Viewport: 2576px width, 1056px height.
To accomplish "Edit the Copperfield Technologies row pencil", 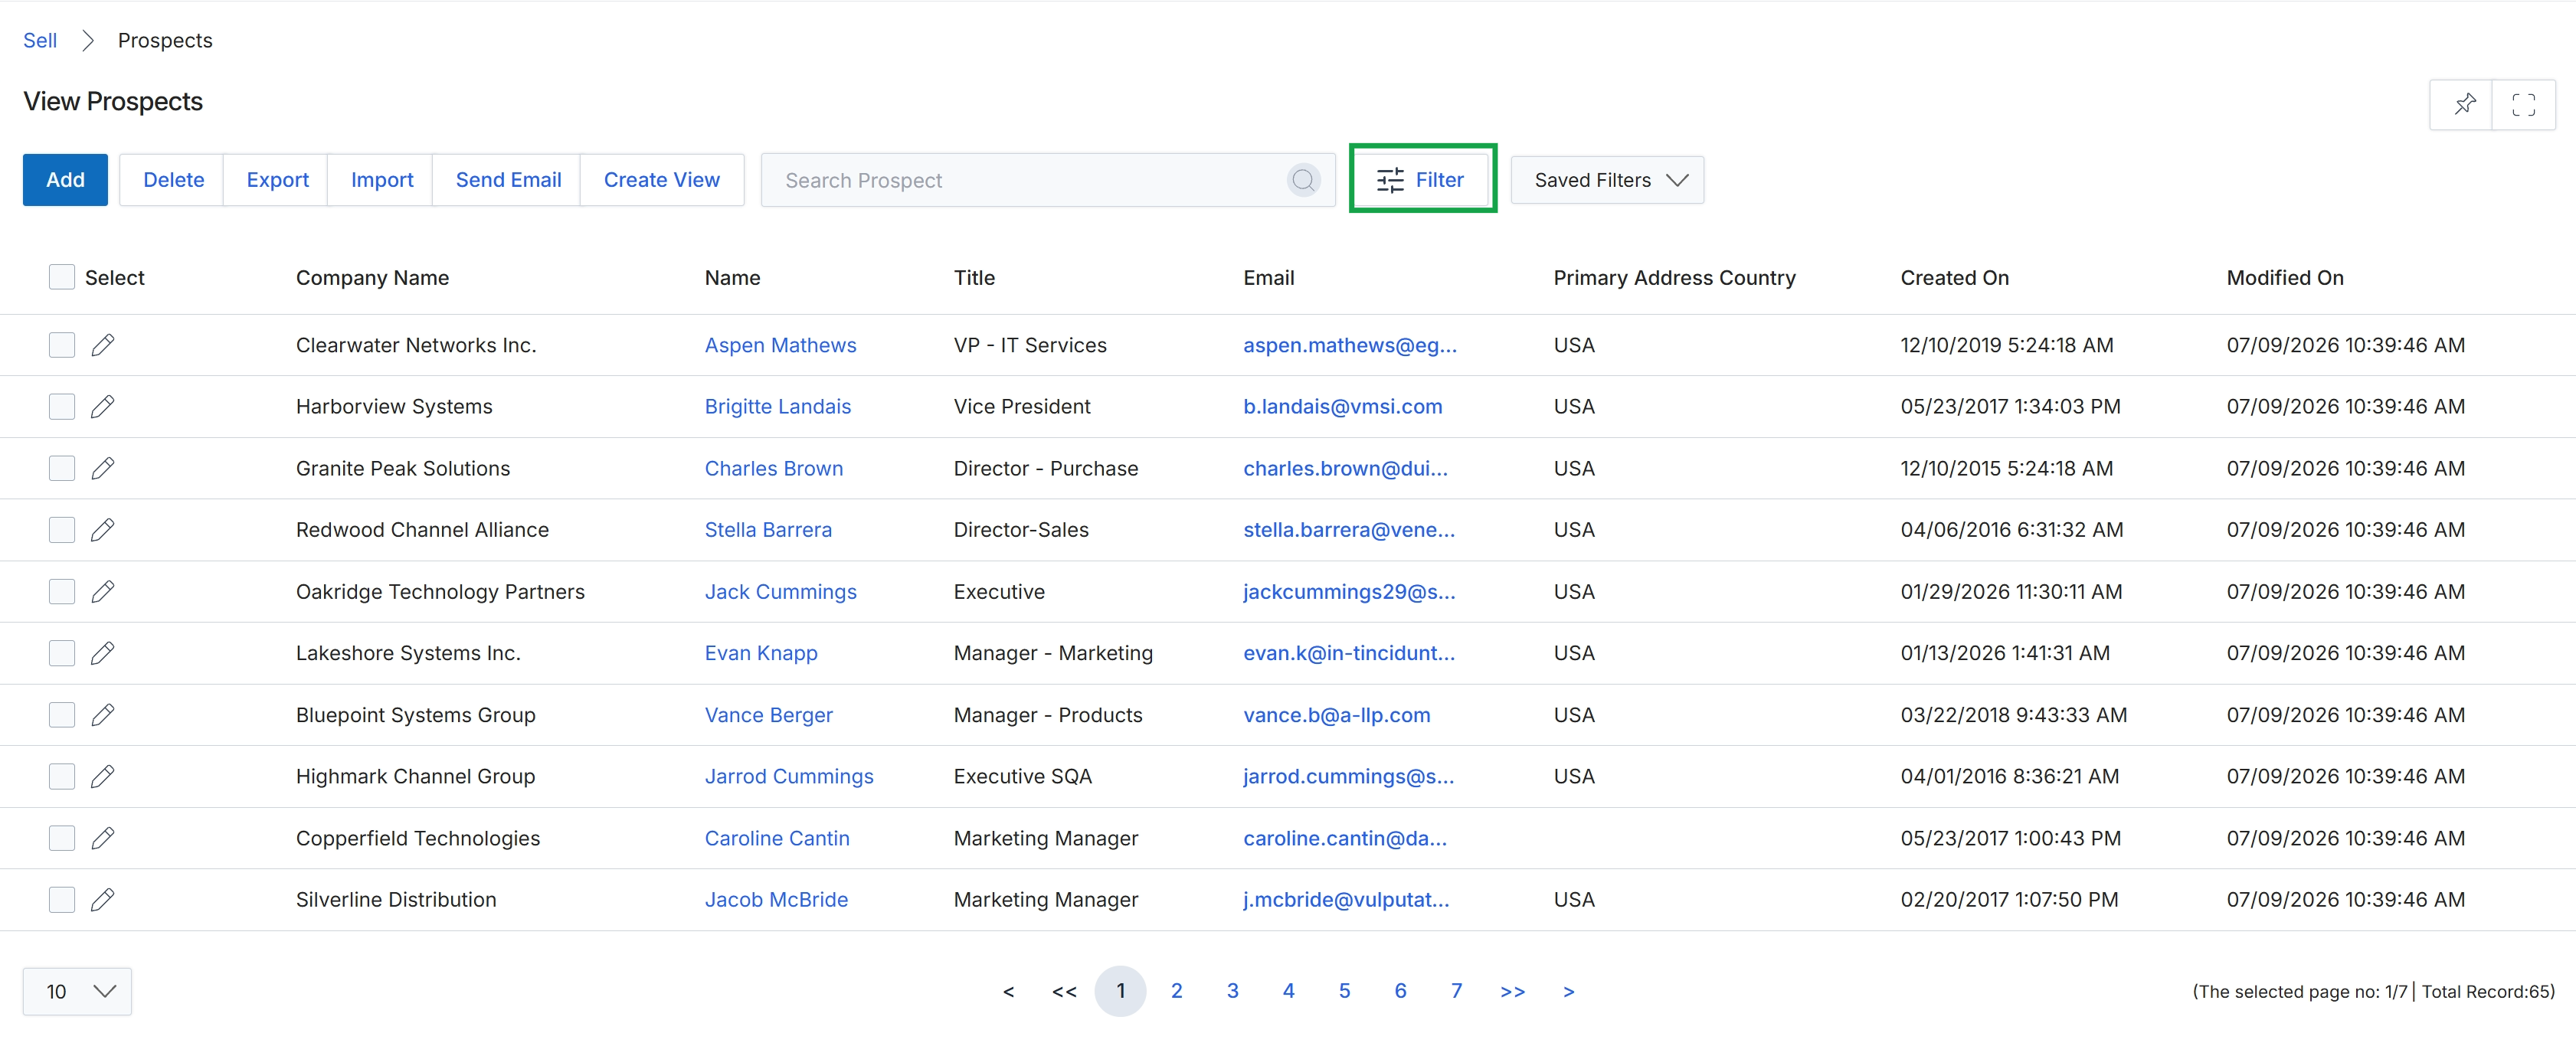I will 102,838.
